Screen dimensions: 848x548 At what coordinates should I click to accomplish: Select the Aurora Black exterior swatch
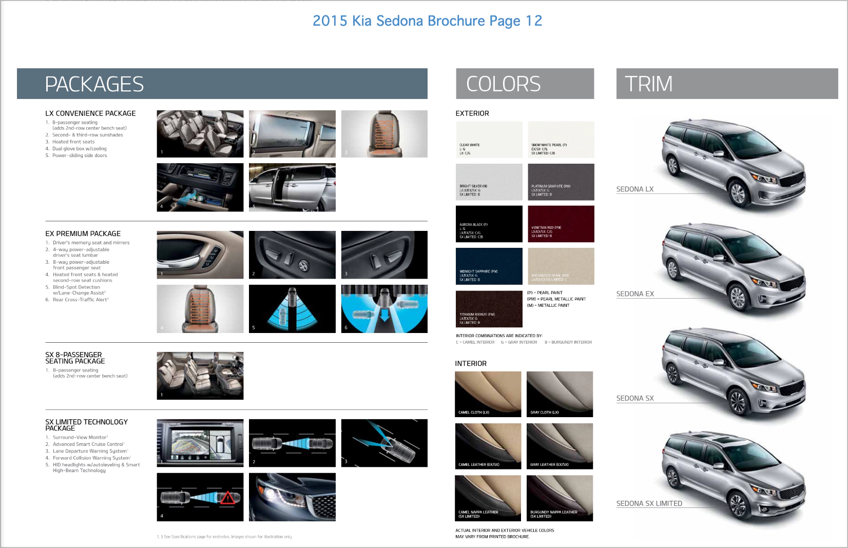489,224
